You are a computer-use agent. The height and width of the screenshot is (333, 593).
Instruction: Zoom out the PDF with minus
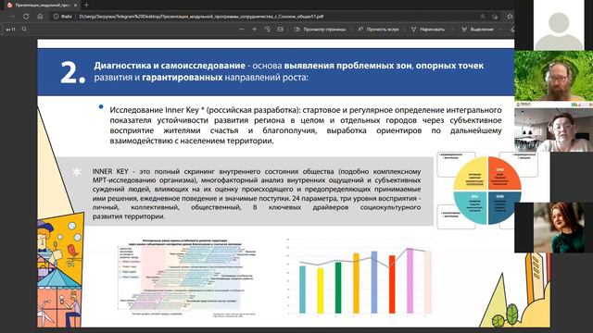tap(242, 29)
